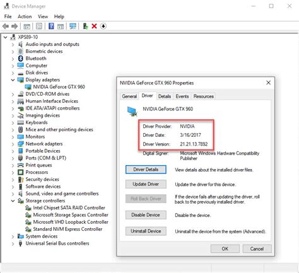The width and height of the screenshot is (299, 273).
Task: Click the Driver Details button
Action: coord(146,170)
